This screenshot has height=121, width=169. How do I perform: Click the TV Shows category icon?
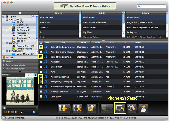coord(14,30)
